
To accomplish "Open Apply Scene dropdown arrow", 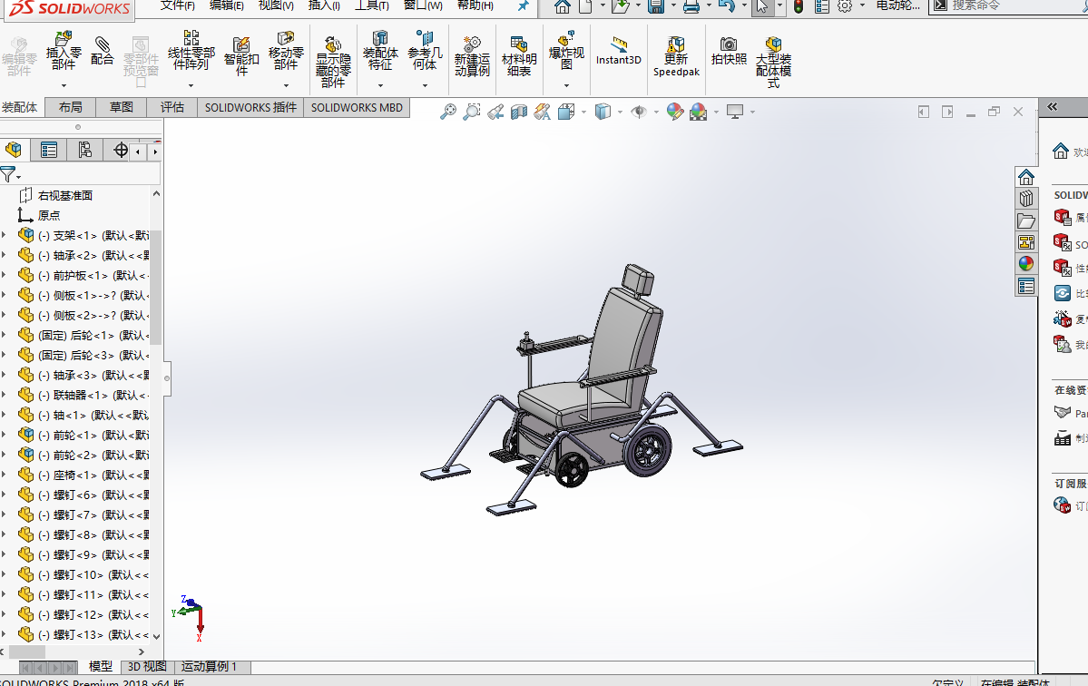I will tap(716, 112).
